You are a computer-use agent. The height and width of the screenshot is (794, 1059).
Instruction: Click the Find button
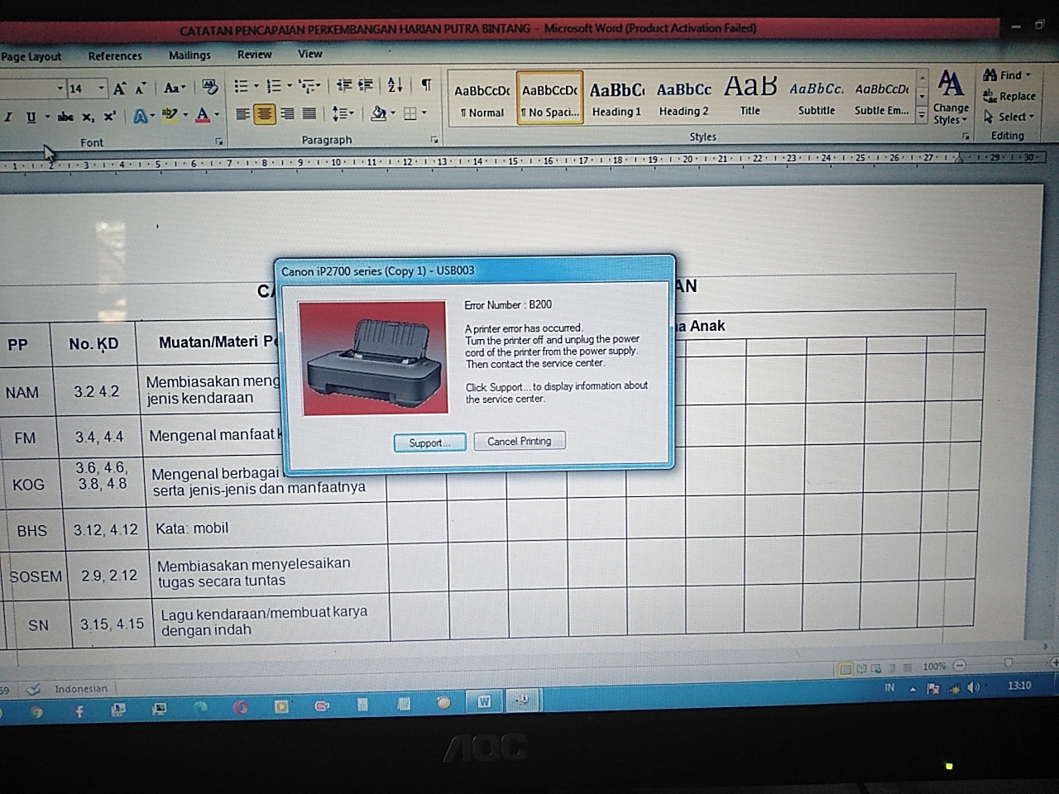click(x=1007, y=75)
